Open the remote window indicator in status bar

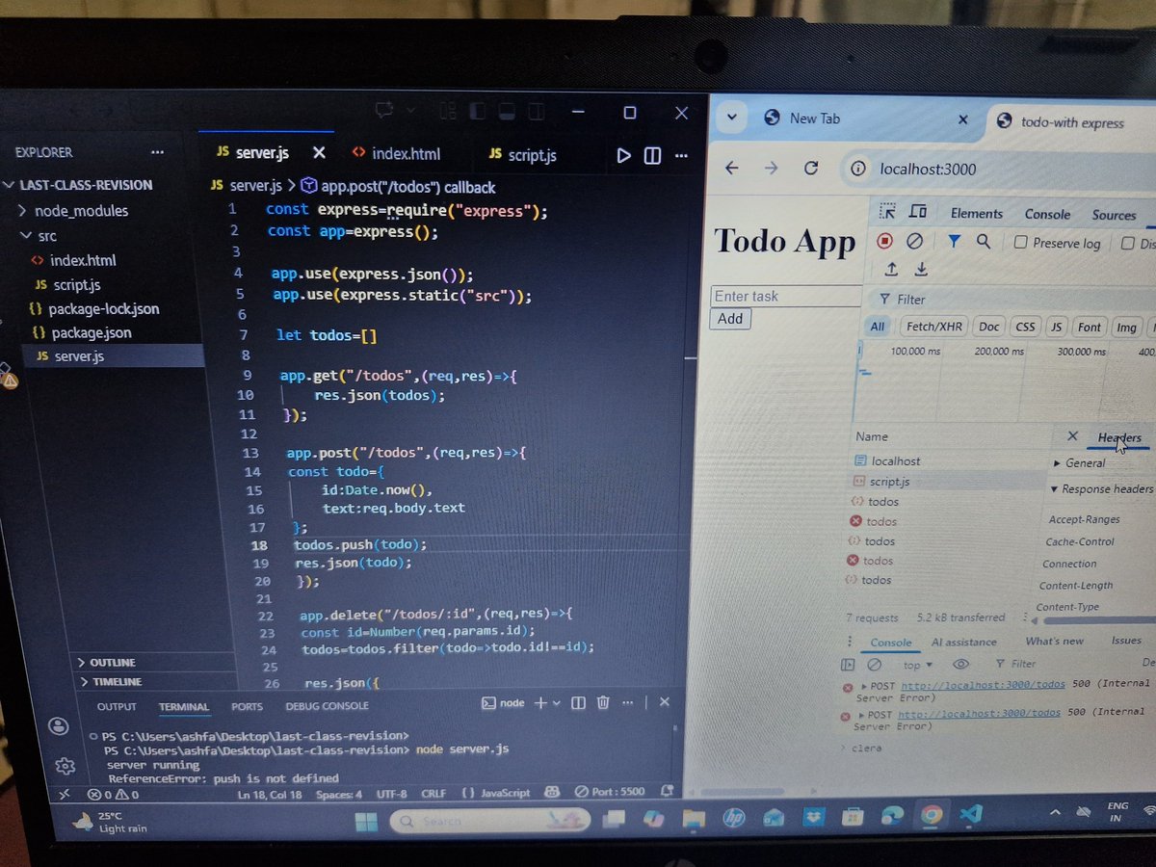click(65, 794)
